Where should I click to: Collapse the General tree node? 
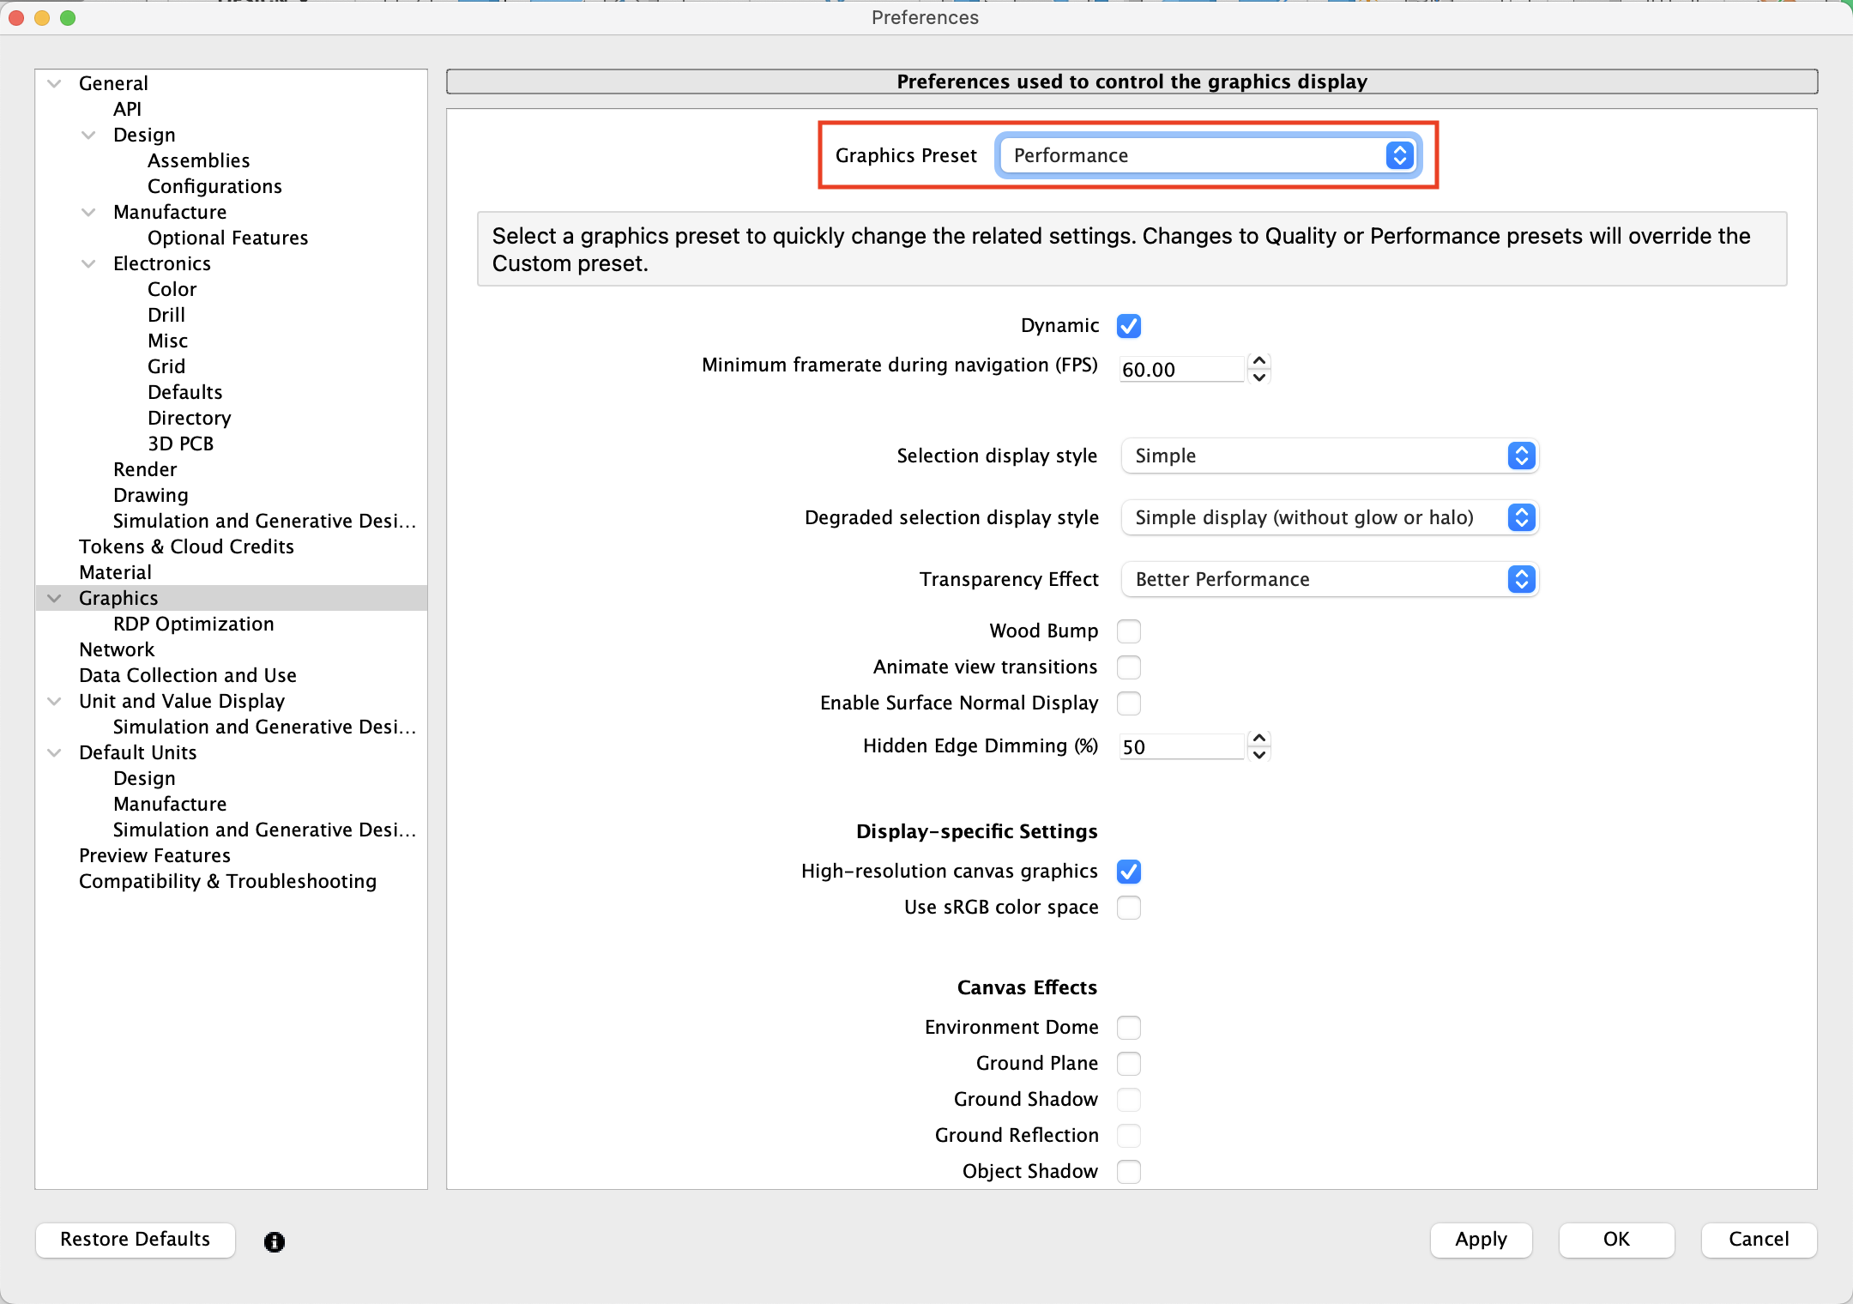(x=55, y=84)
